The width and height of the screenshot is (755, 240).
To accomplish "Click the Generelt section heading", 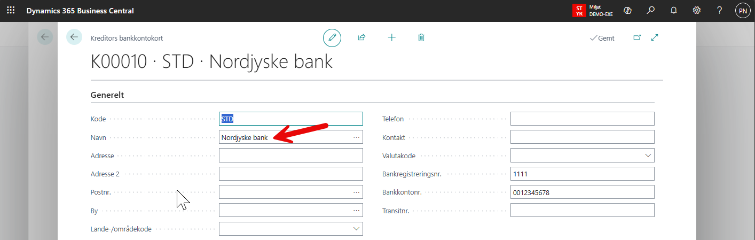I will click(107, 95).
